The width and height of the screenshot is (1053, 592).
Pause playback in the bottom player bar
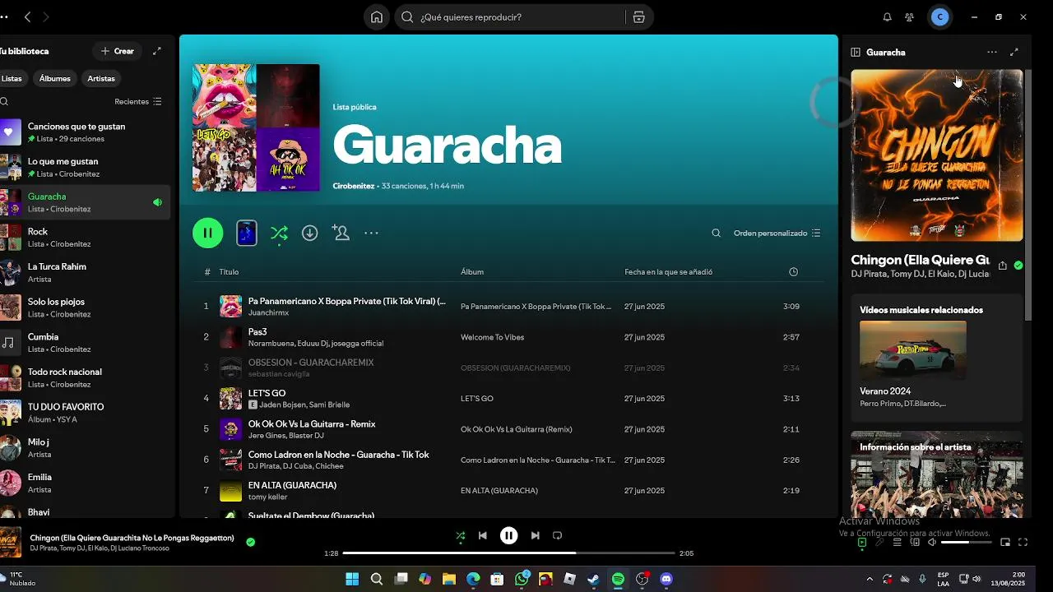509,535
